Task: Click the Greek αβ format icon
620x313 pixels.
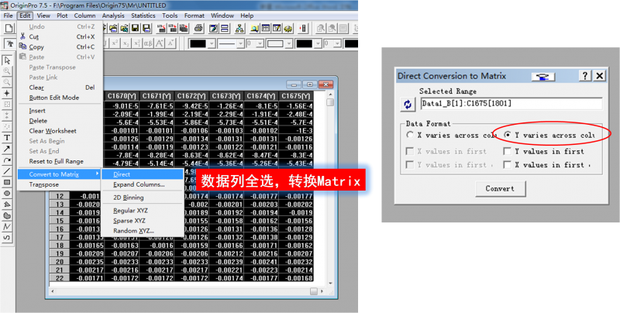Action: [x=148, y=43]
